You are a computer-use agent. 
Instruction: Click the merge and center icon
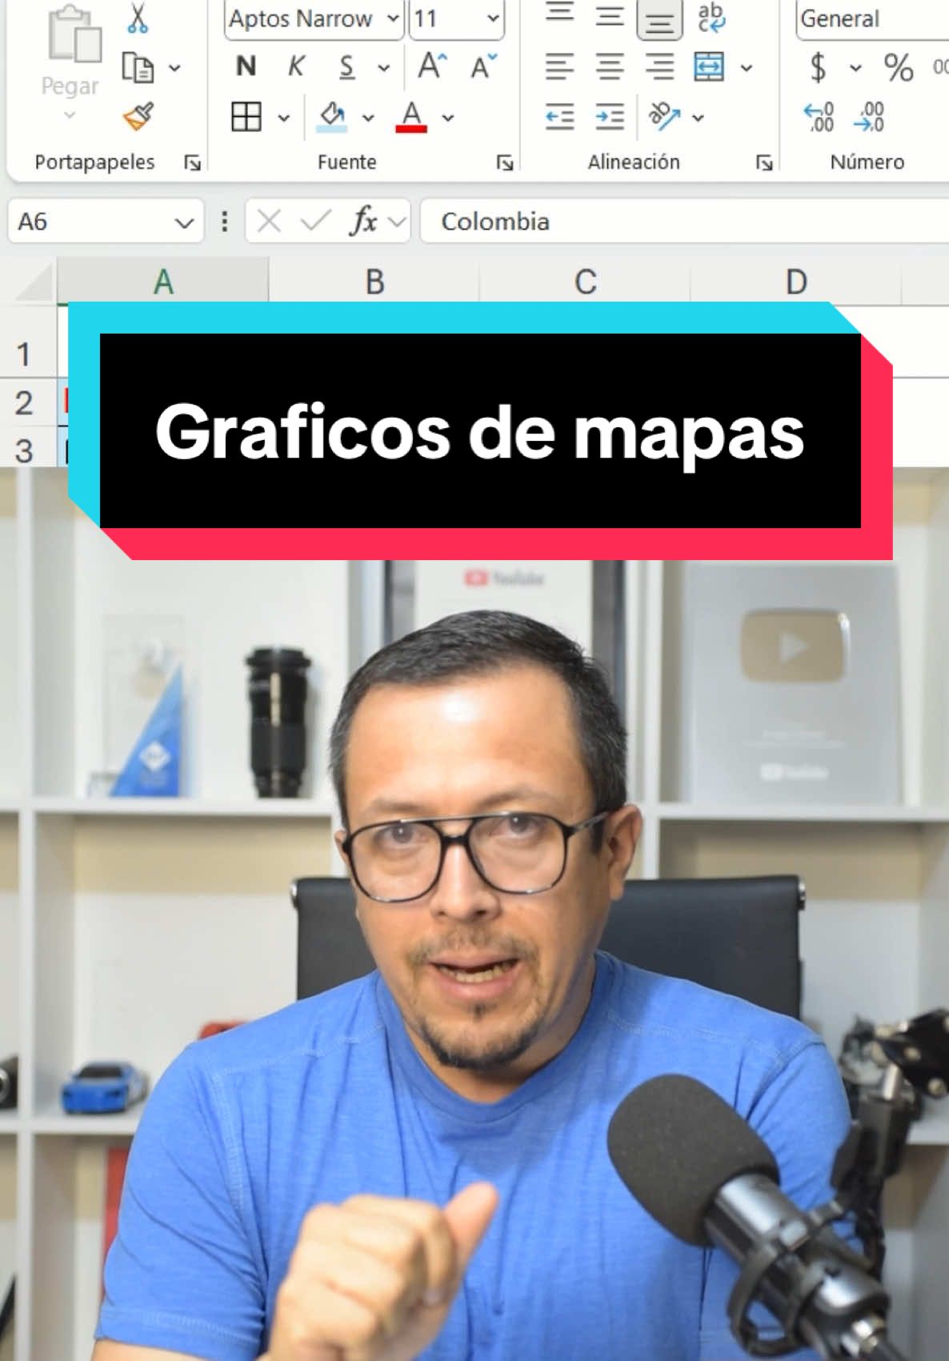[x=710, y=67]
